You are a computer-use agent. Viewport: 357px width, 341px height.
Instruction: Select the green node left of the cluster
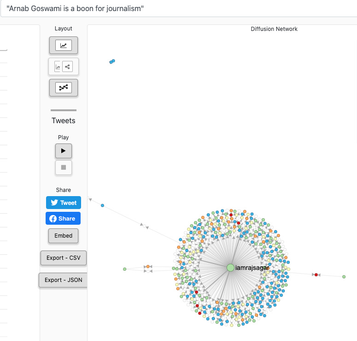124,269
